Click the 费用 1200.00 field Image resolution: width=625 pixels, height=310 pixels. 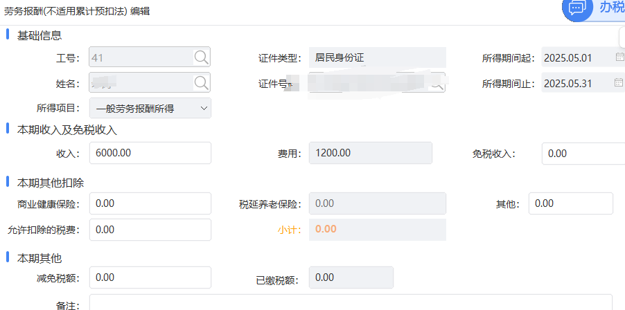point(370,153)
